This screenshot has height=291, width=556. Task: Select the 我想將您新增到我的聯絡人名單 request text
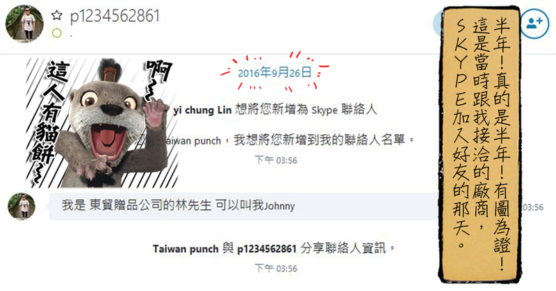click(319, 140)
